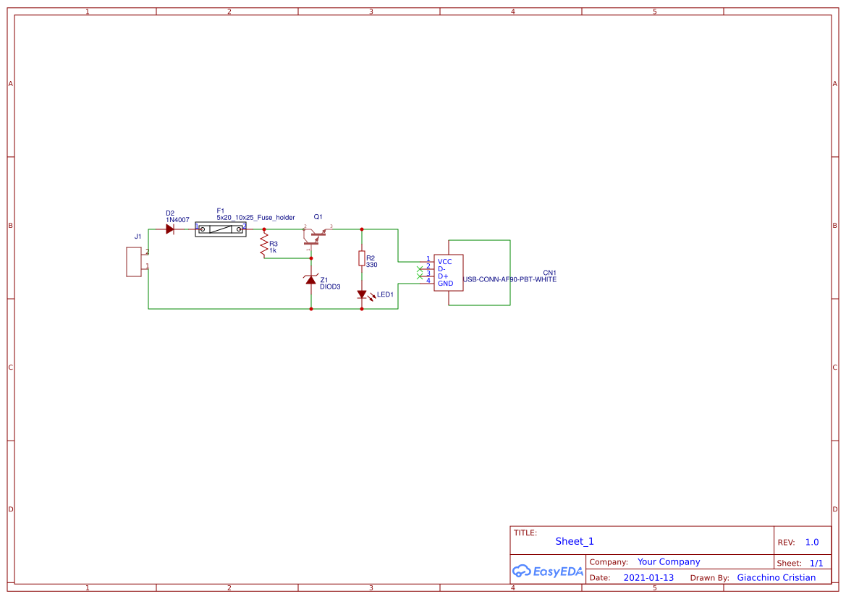This screenshot has height=599, width=846.
Task: Click the Sheet_1 title text
Action: click(574, 540)
